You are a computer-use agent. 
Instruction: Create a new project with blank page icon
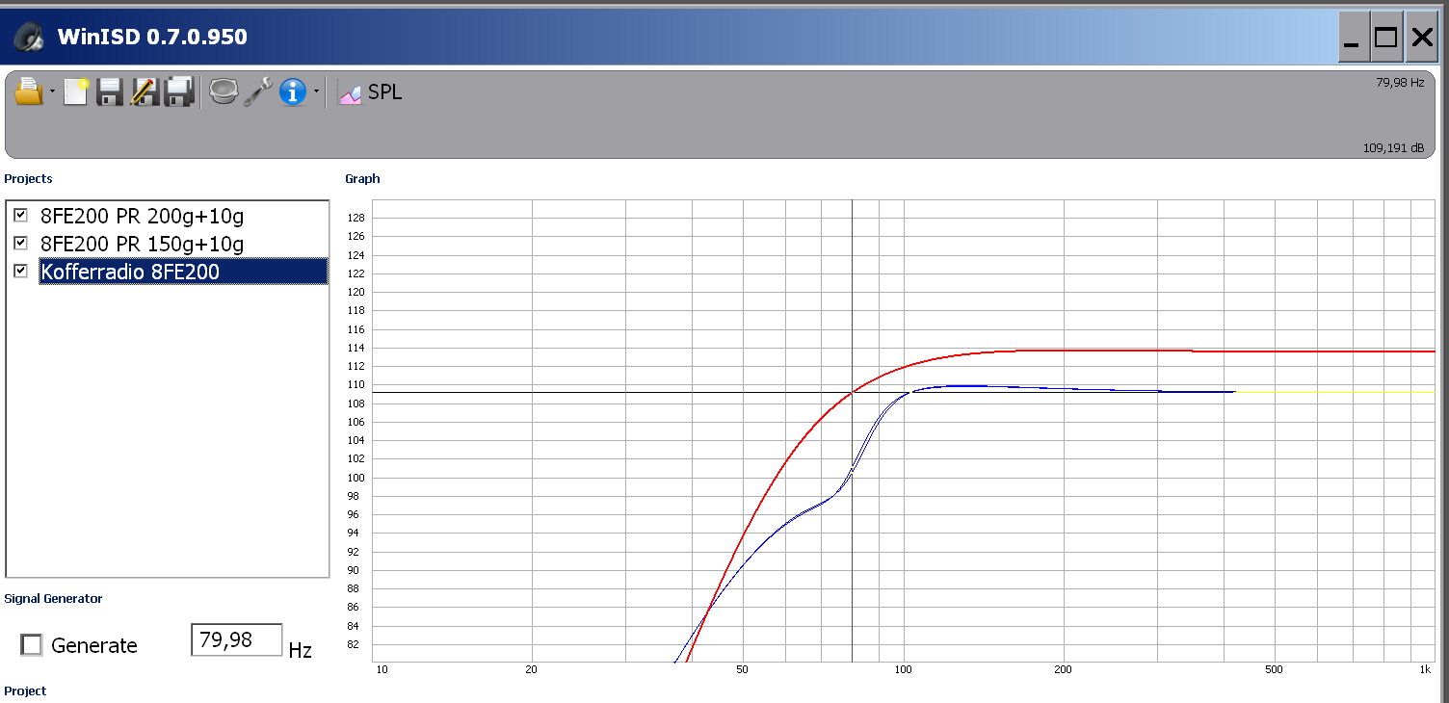(x=76, y=92)
